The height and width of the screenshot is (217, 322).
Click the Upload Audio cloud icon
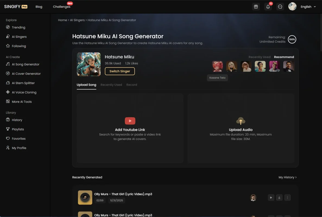click(x=241, y=121)
